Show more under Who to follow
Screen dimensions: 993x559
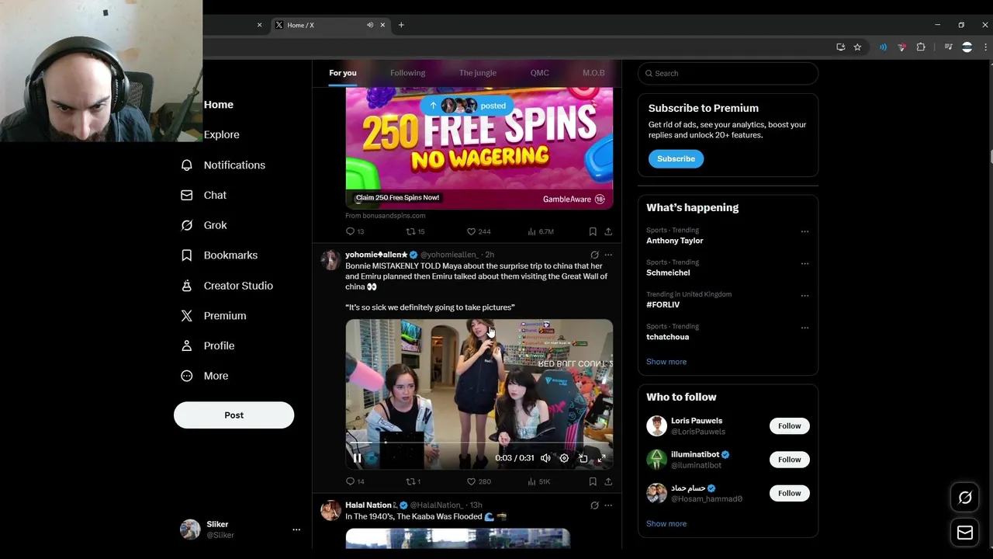[x=666, y=523]
